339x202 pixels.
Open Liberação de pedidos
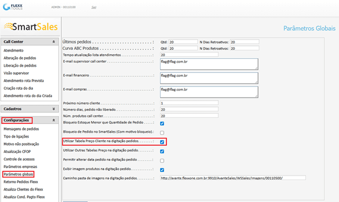[20, 65]
